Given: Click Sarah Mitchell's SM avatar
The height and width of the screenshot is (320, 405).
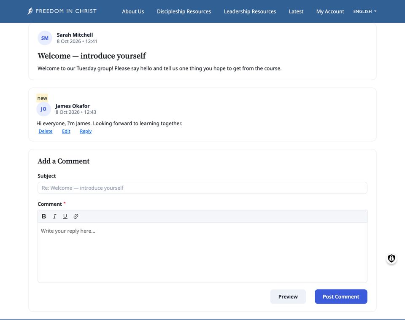Looking at the screenshot, I should point(45,38).
